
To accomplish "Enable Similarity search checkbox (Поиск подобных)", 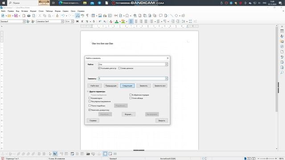I will pyautogui.click(x=90, y=106).
